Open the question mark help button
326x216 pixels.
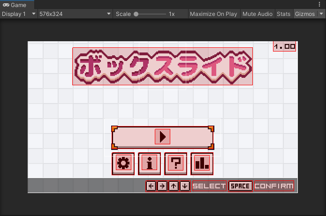176,164
